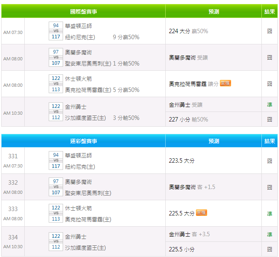Click the 準 result beside 金州勇士 受讓
This screenshot has width=279, height=257.
point(269,105)
